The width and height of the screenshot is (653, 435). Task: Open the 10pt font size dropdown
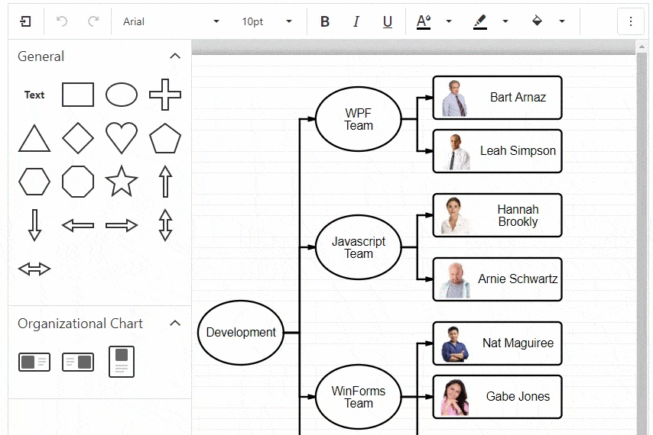(x=267, y=21)
